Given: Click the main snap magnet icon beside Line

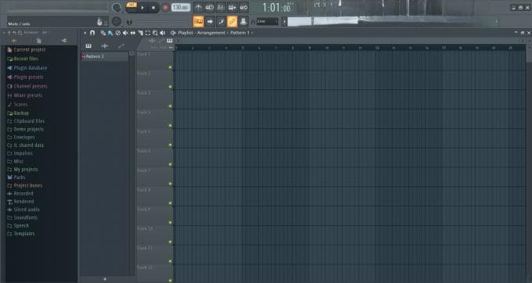Looking at the screenshot, I should click(253, 22).
